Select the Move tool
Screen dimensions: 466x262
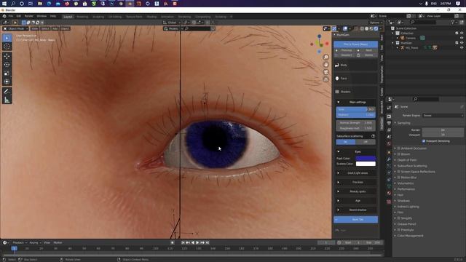click(7, 56)
